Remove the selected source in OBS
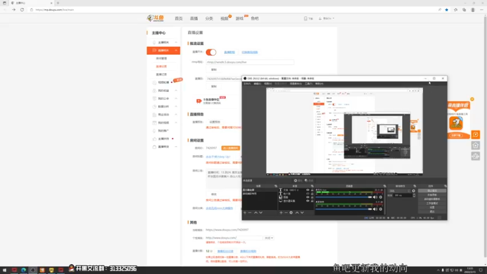 click(286, 213)
